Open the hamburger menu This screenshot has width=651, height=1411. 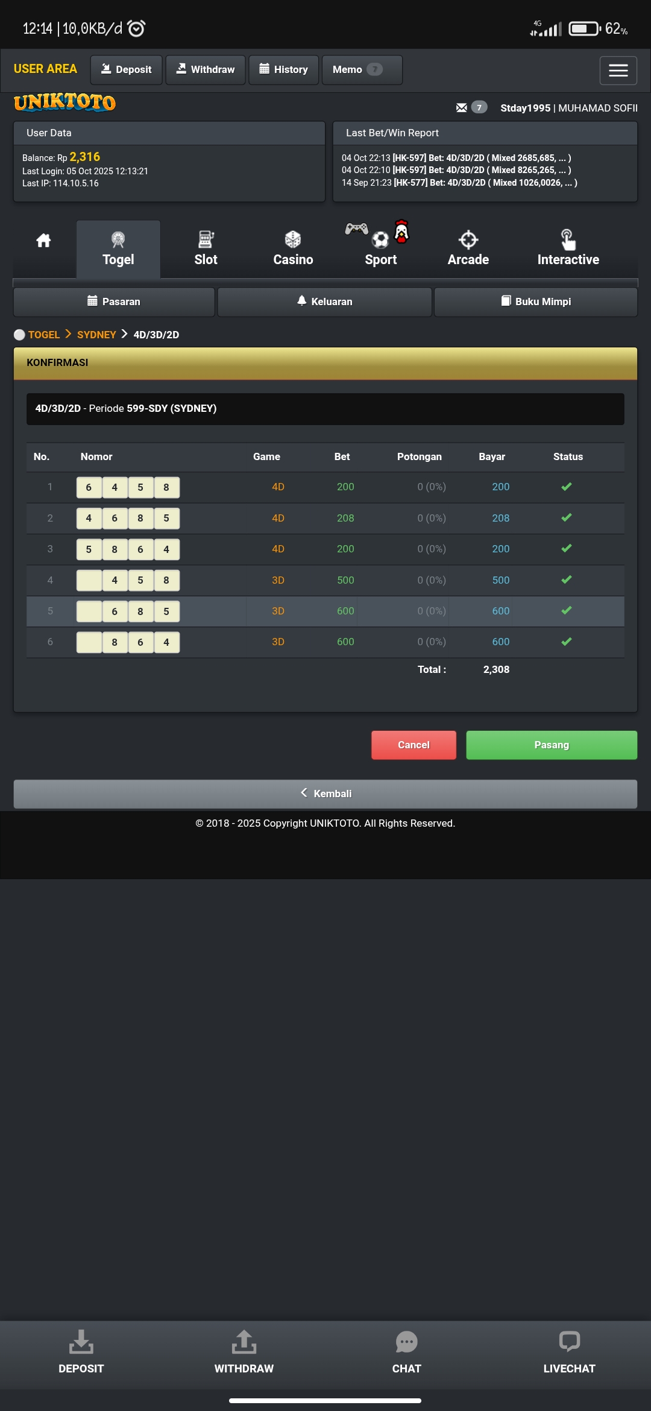618,71
